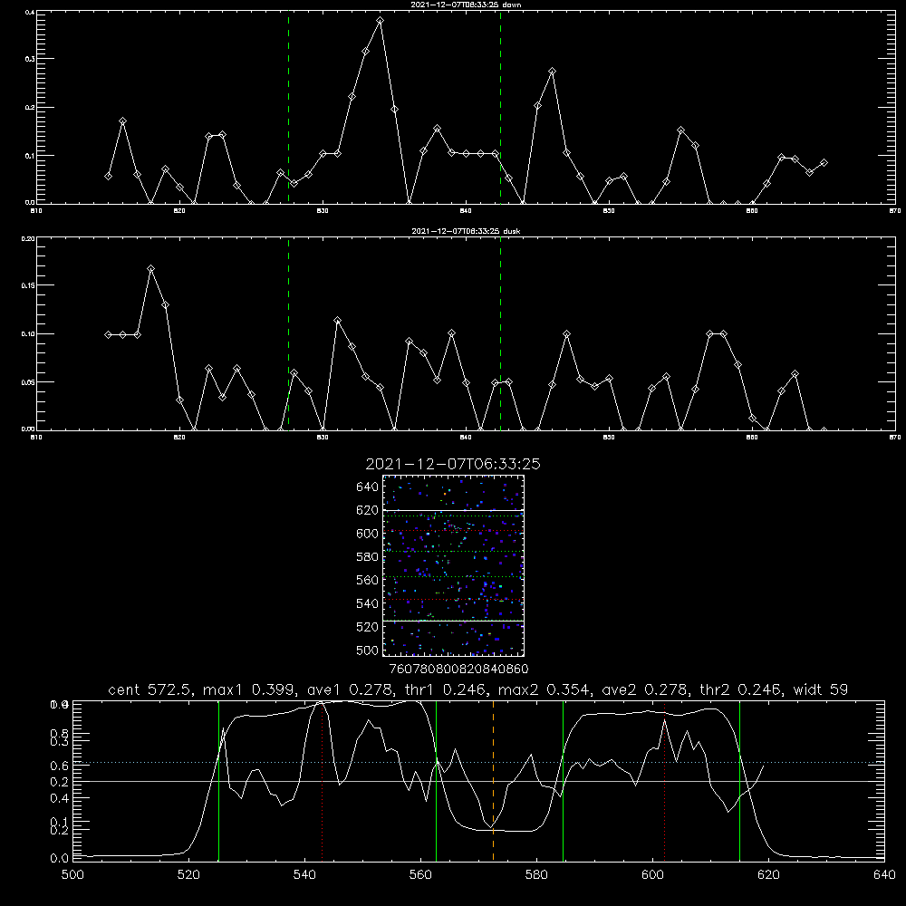Click lower solid white line in colour map

point(454,621)
